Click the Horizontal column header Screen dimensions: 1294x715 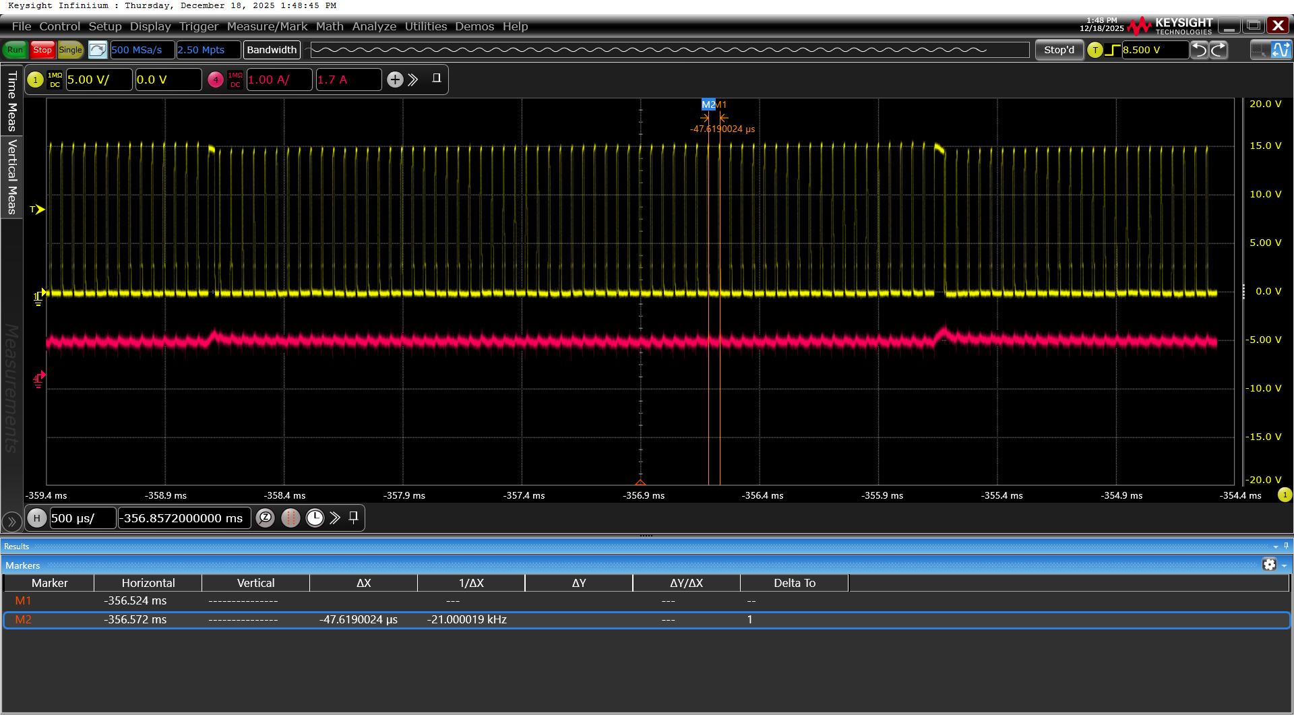(x=148, y=583)
